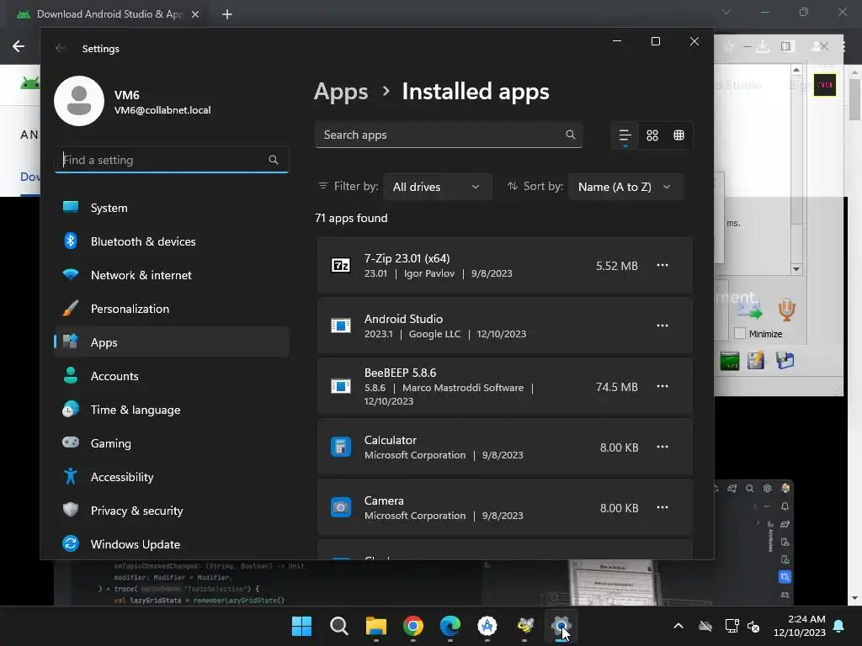Click the gear icon in Android Studio image
The image size is (862, 646).
768,488
